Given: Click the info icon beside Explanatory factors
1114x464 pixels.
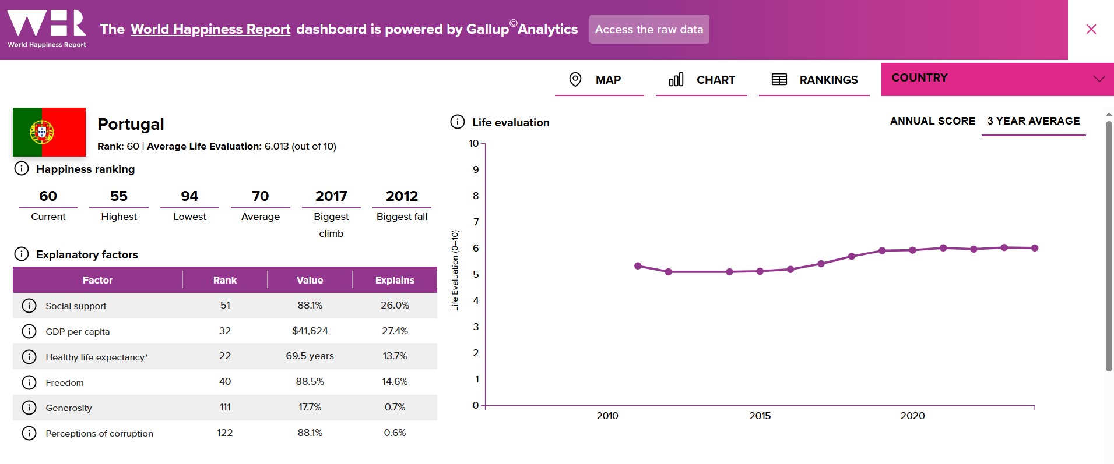Looking at the screenshot, I should click(x=22, y=254).
